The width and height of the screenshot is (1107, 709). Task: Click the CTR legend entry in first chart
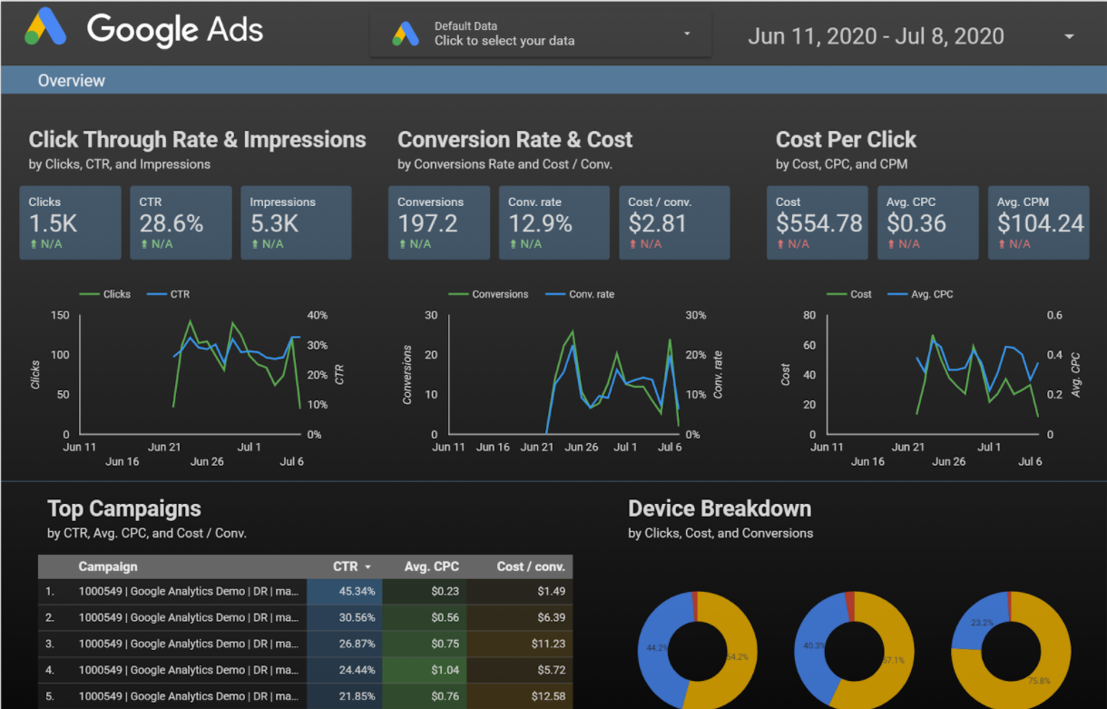pyautogui.click(x=168, y=294)
